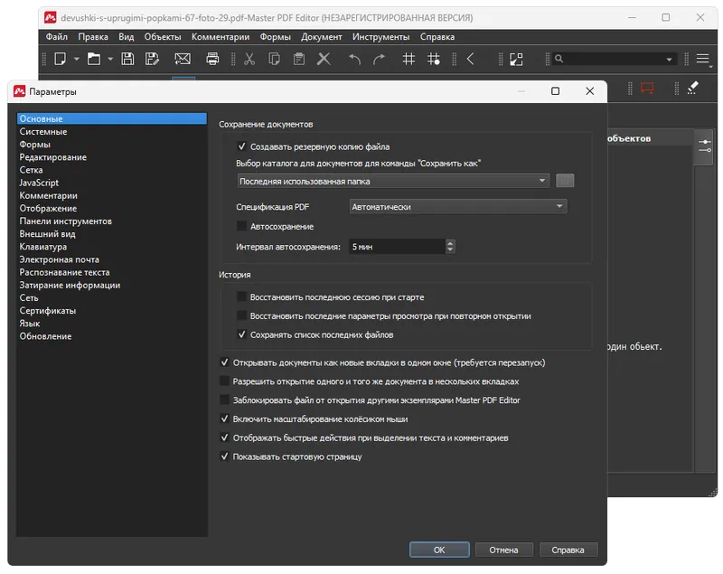Click the Undo arrow icon
The width and height of the screenshot is (723, 574).
point(354,60)
